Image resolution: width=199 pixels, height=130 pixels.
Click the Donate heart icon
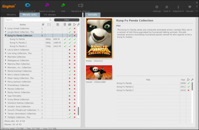pos(189,7)
